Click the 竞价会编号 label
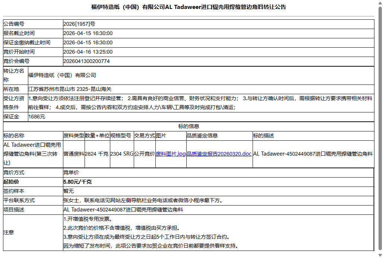This screenshot has height=258, width=383. pos(16,61)
